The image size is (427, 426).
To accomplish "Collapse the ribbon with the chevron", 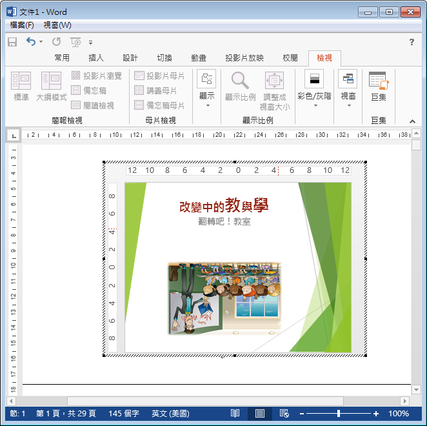I will [412, 121].
